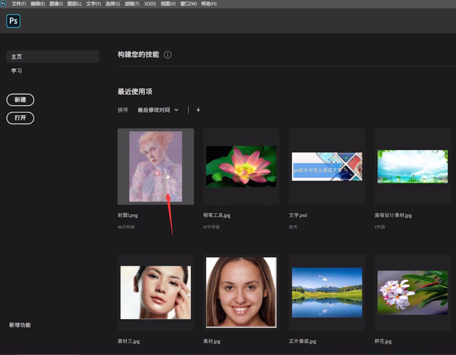Image resolution: width=456 pixels, height=355 pixels.
Task: Open the 选择(S) menu
Action: tap(113, 4)
